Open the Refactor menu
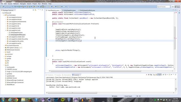Viewport: 181px width, 102px height. click(16, 4)
